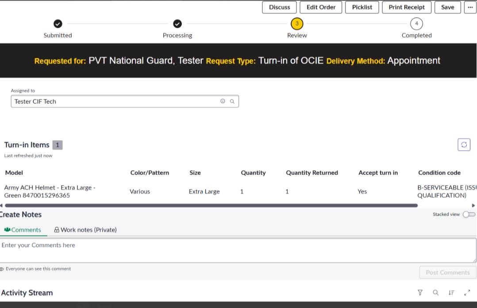Viewport: 477px width, 308px height.
Task: Click the info icon in Assigned to field
Action: click(x=223, y=101)
